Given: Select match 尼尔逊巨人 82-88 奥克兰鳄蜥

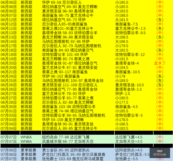Looking at the screenshot, I should pos(68,102).
